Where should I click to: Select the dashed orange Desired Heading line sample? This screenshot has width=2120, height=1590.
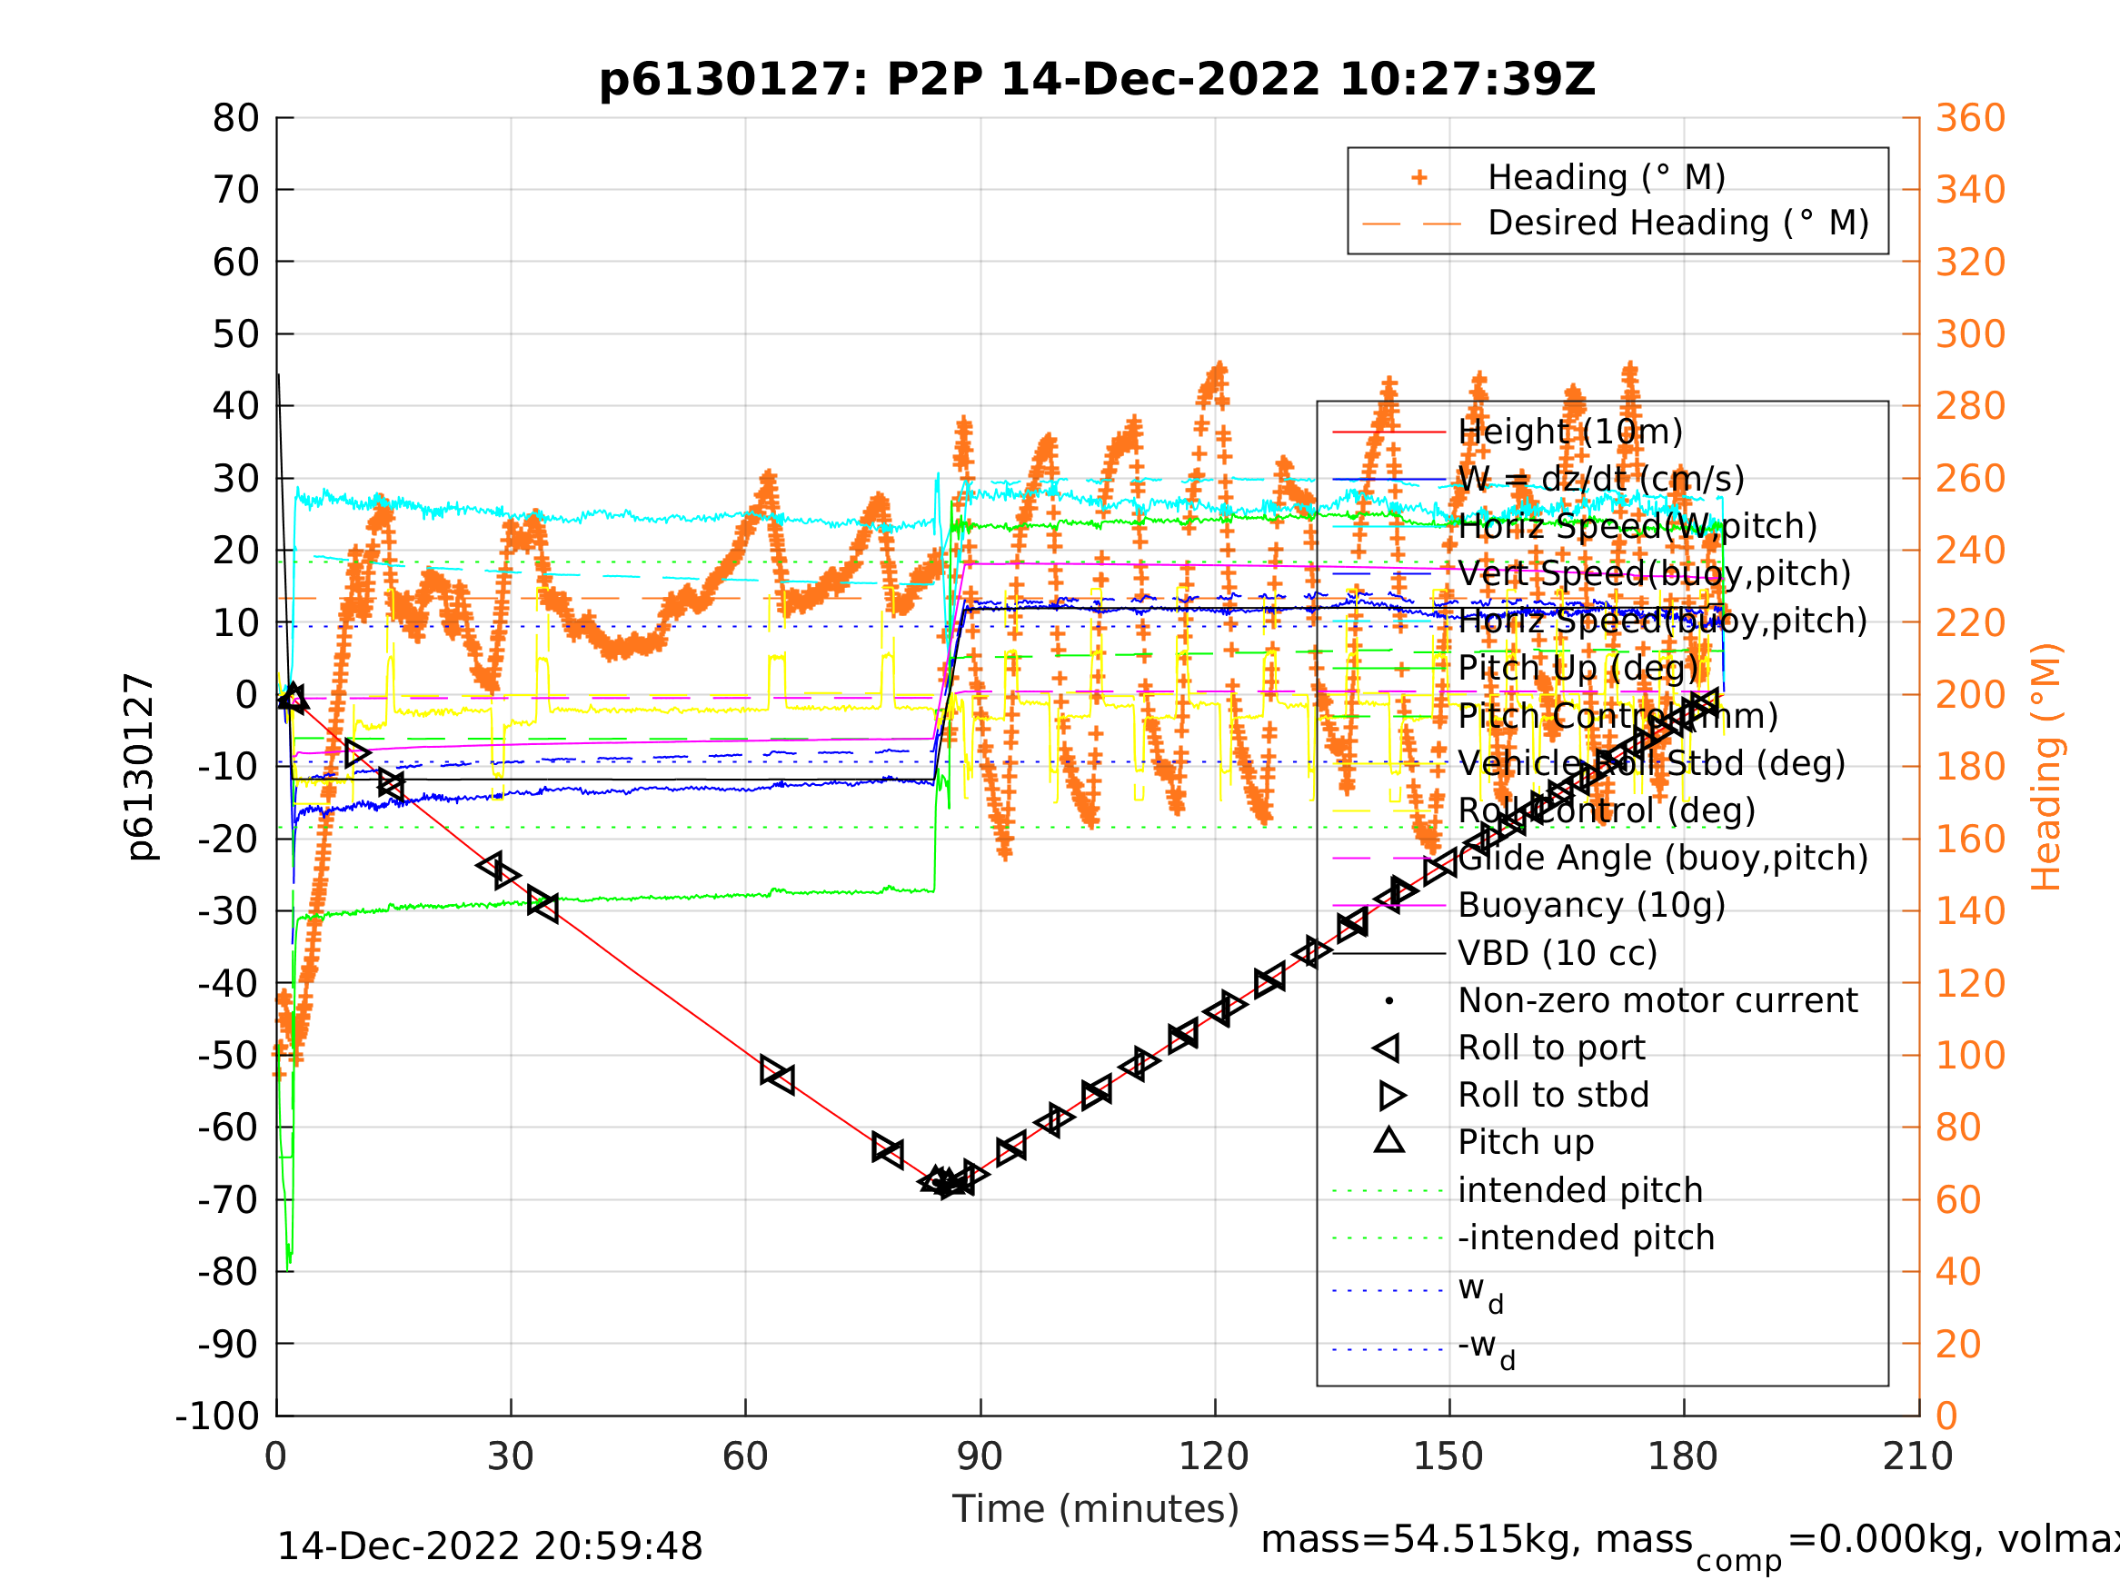pyautogui.click(x=1412, y=224)
